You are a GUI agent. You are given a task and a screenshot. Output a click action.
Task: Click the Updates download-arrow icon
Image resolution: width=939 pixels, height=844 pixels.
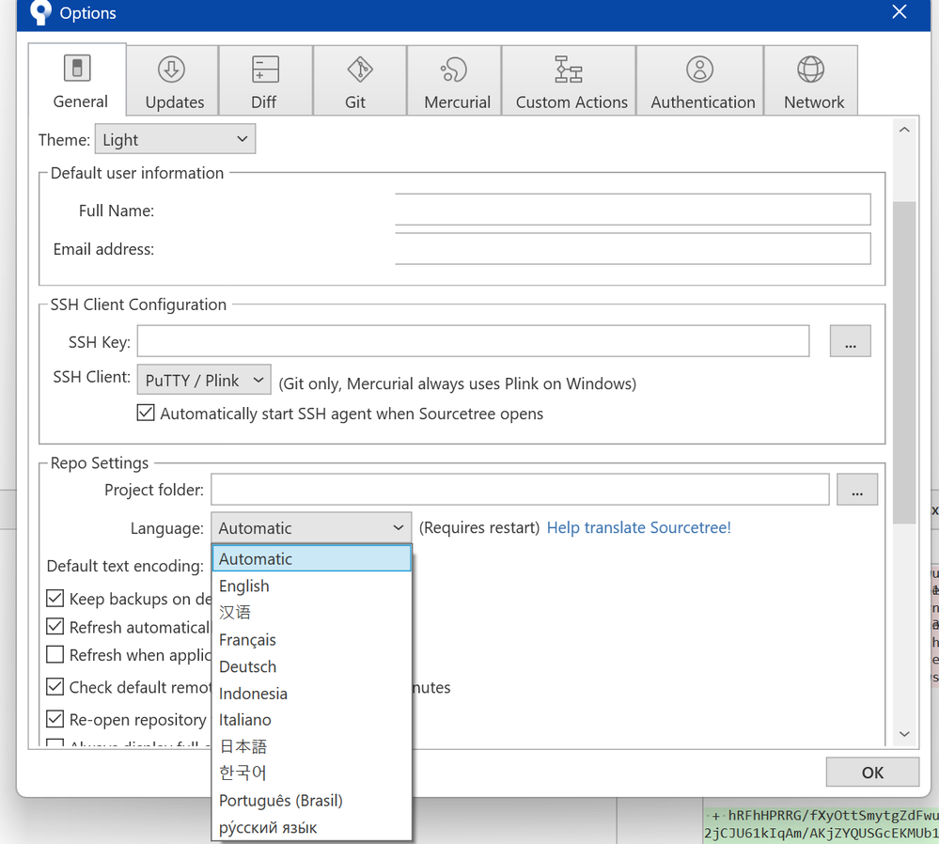(x=171, y=70)
